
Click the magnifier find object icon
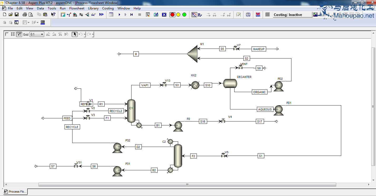point(17,23)
